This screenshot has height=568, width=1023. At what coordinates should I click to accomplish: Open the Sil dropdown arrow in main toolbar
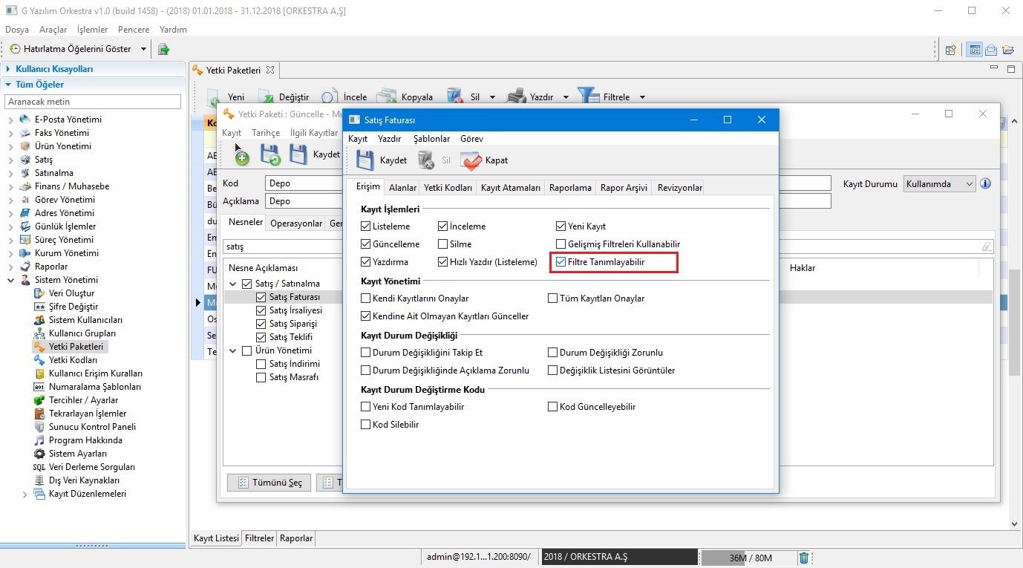tap(491, 97)
